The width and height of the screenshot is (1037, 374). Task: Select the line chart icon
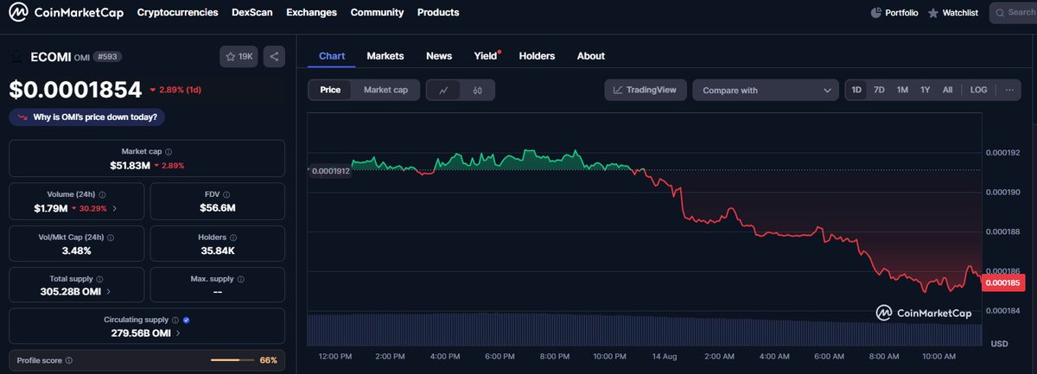[x=443, y=90]
